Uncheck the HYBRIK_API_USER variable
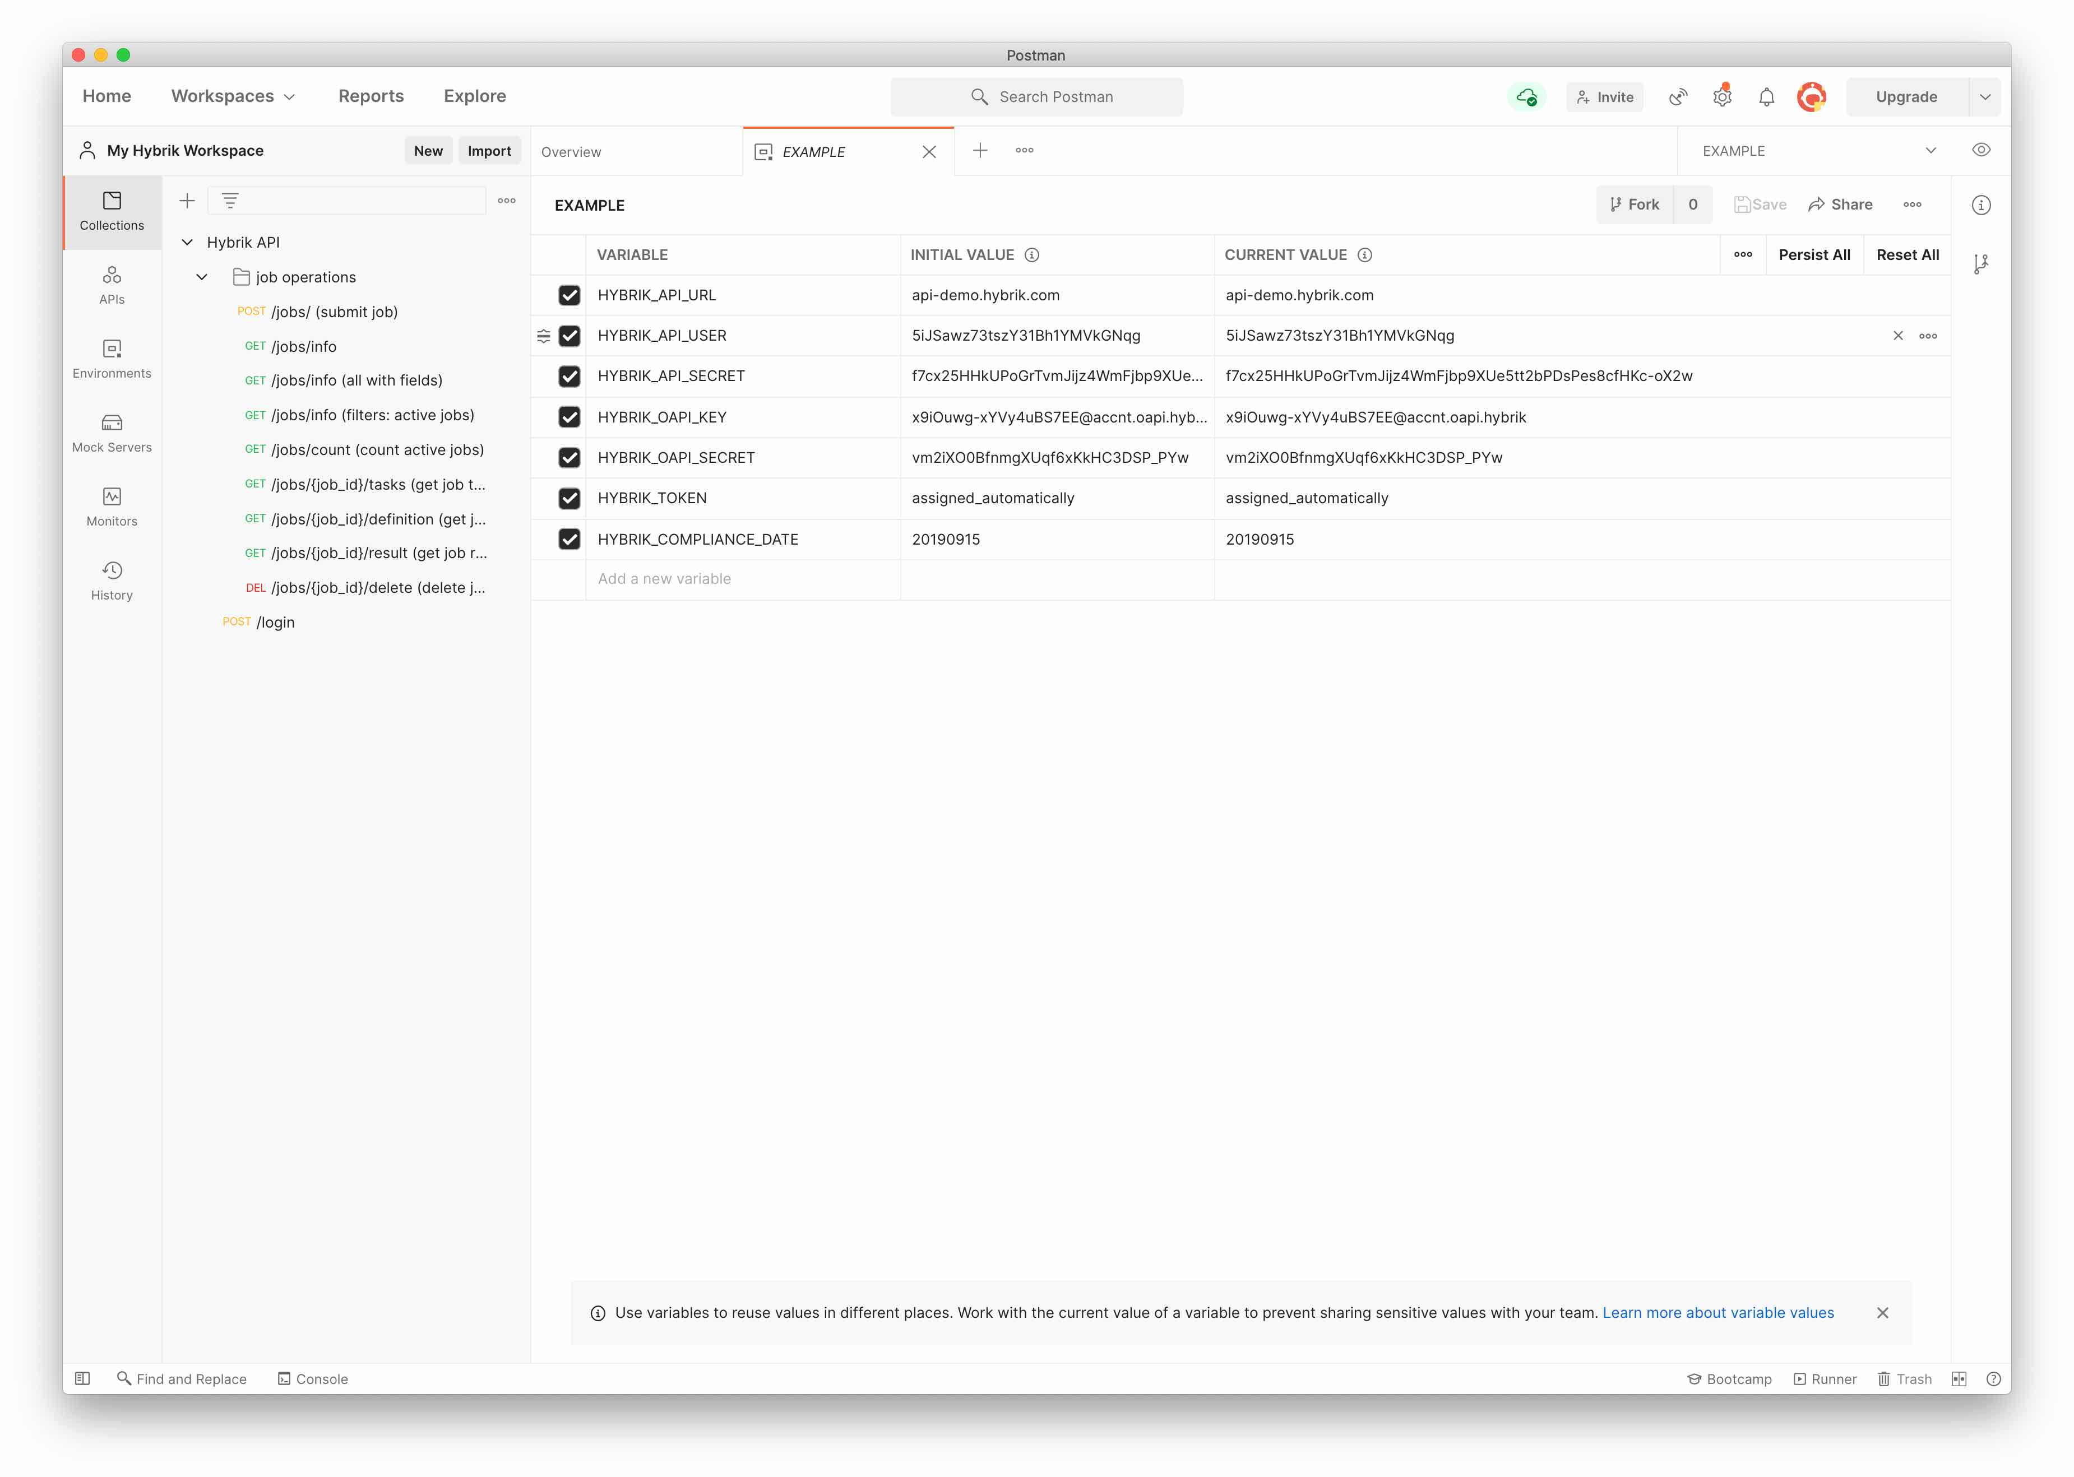The height and width of the screenshot is (1477, 2074). [x=570, y=336]
